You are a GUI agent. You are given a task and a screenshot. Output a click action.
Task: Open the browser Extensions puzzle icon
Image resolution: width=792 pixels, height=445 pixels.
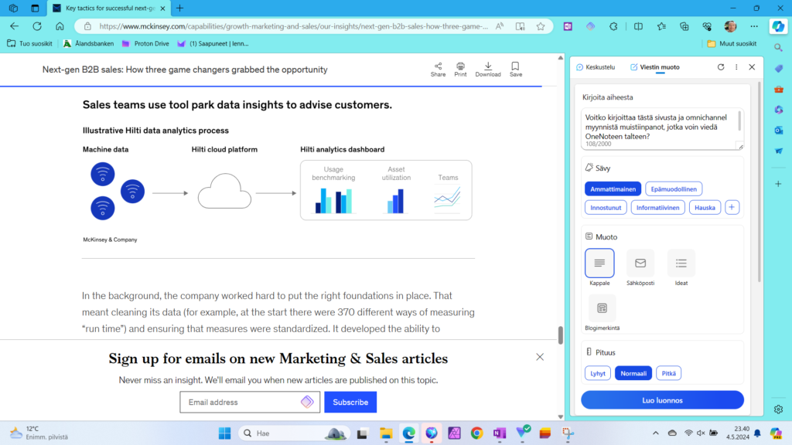point(613,26)
